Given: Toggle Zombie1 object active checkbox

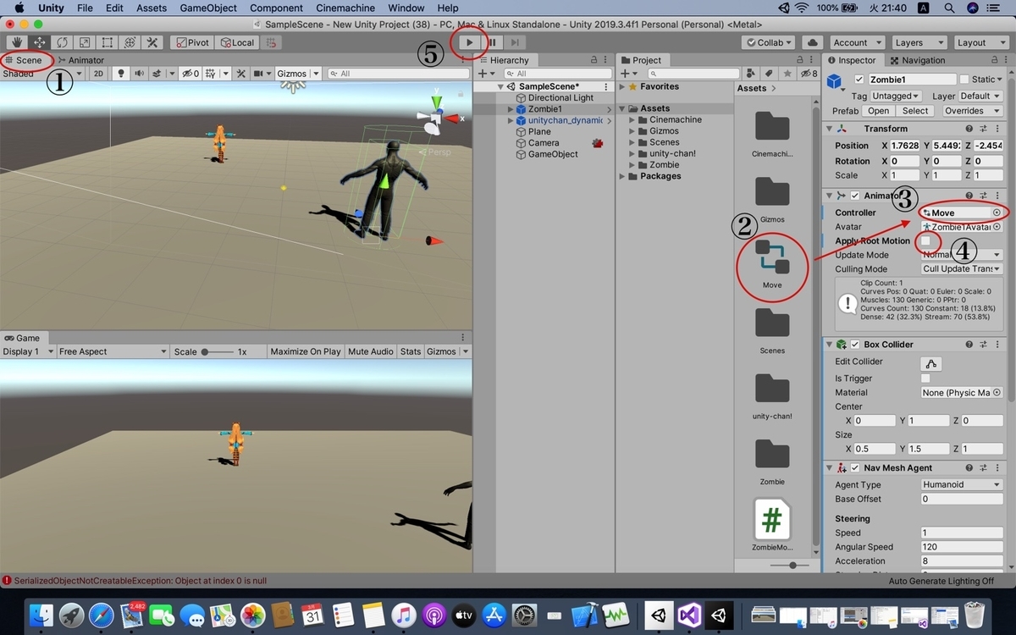Looking at the screenshot, I should (860, 80).
